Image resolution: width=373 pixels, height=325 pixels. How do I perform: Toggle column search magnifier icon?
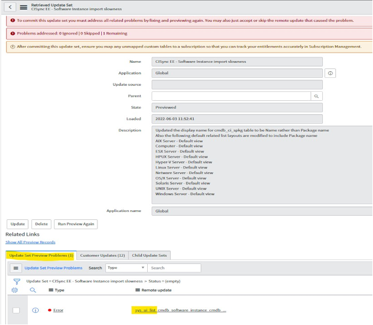(33, 290)
